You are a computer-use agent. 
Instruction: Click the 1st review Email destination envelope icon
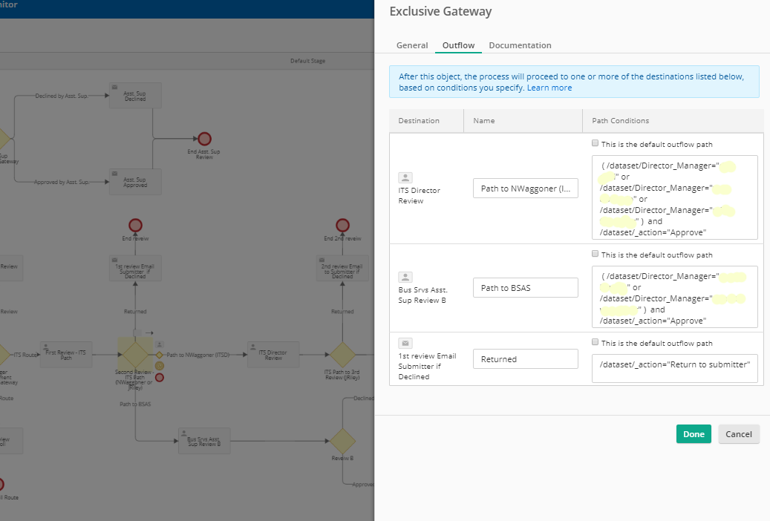[405, 343]
